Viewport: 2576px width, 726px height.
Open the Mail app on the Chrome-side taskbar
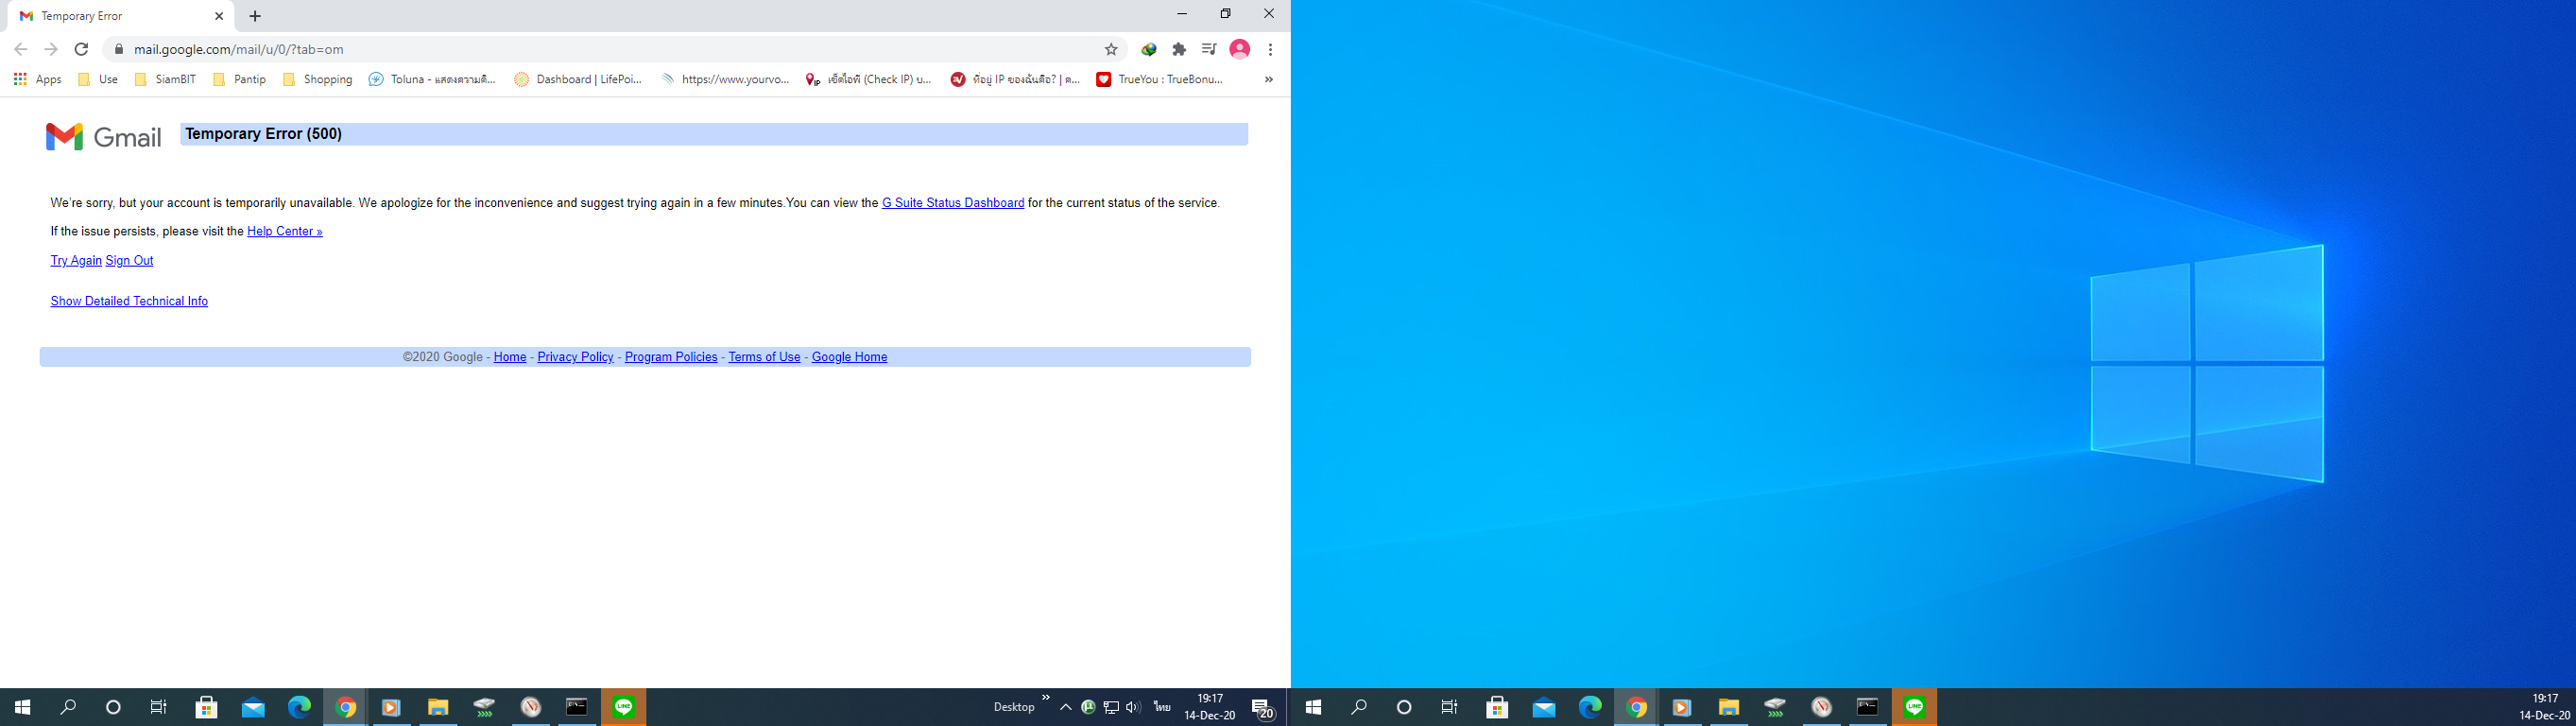[253, 707]
